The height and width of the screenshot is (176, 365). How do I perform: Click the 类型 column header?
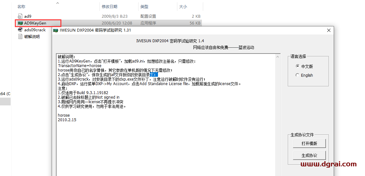144,7
